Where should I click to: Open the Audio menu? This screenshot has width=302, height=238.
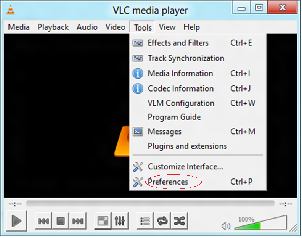(87, 27)
